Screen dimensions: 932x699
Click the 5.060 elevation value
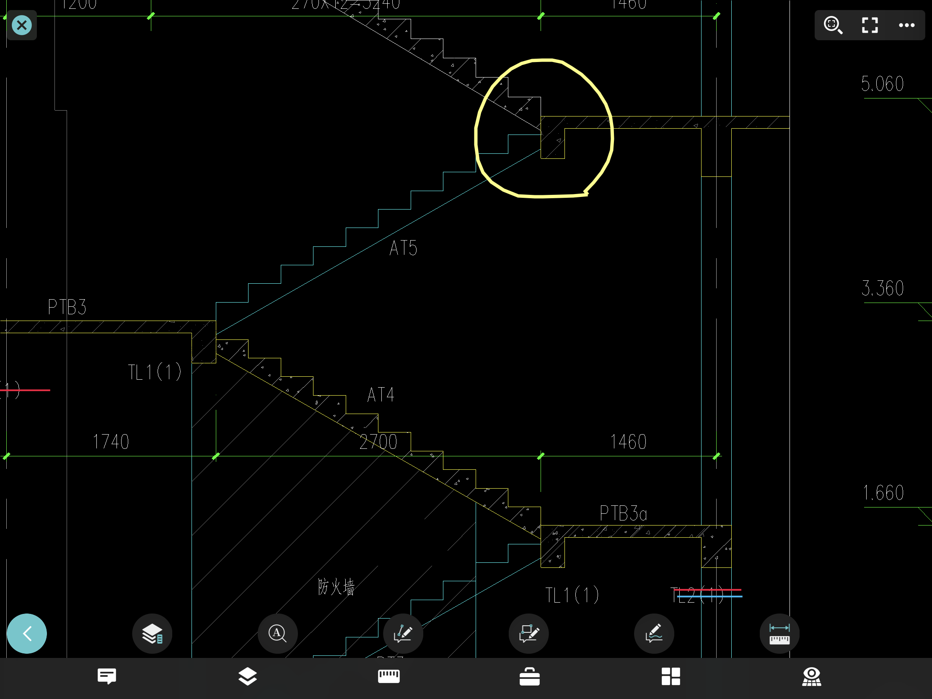point(883,84)
